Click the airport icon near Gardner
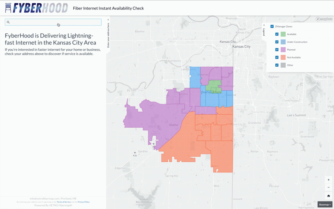Screen dimensions: 334x209 (135, 153)
